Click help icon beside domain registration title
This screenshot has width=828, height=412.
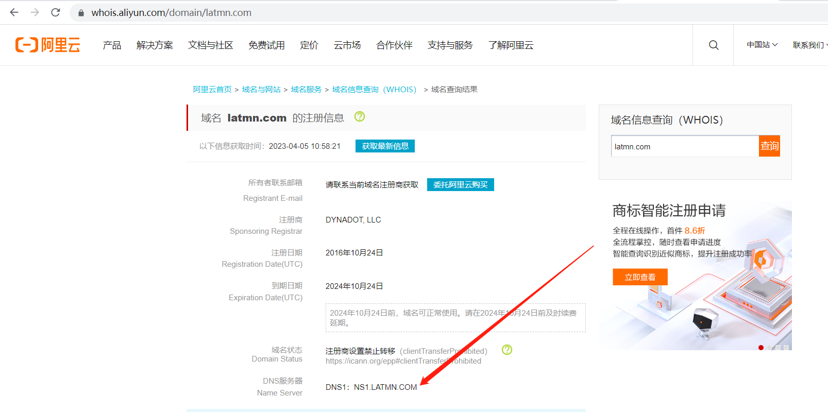coord(360,117)
